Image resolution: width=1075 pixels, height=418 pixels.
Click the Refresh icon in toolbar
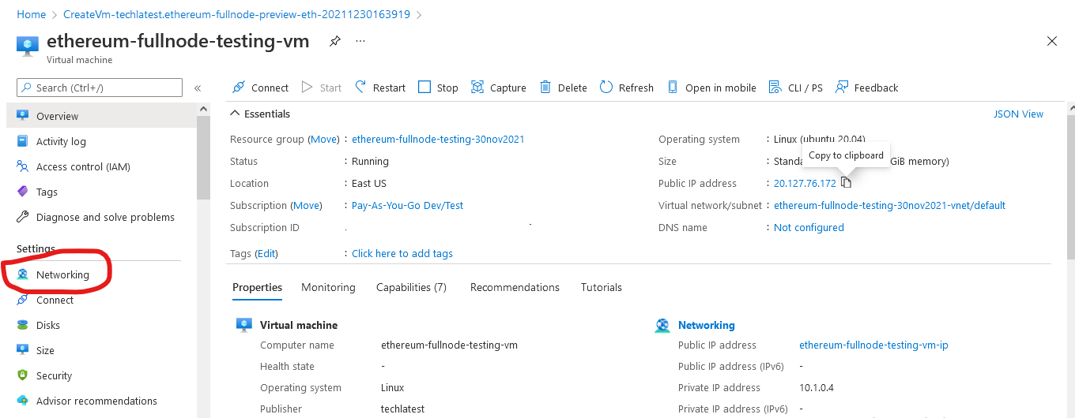pos(606,88)
